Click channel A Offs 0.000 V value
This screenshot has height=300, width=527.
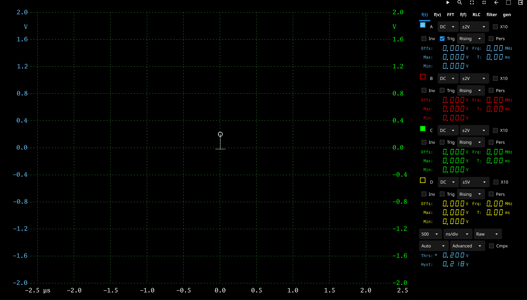pos(455,48)
